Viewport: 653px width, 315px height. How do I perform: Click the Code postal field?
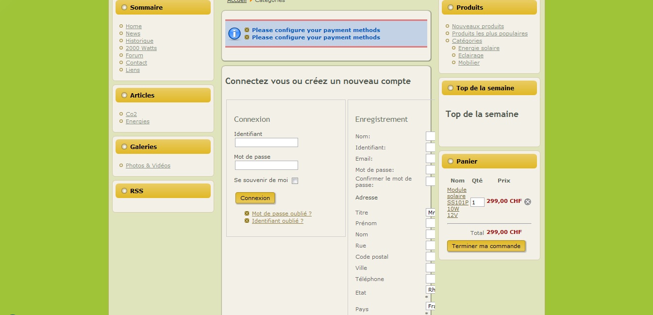(x=430, y=257)
